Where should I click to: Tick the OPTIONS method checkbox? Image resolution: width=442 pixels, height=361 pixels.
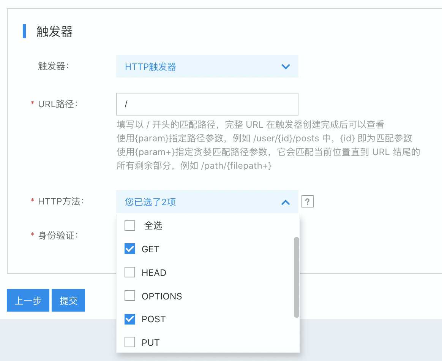tap(130, 296)
